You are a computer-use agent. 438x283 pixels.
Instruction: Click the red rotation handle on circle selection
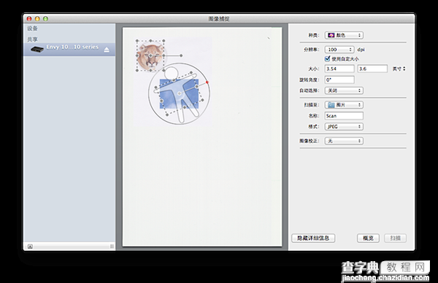(207, 82)
